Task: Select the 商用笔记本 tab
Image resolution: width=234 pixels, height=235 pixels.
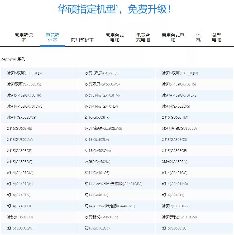Action: pyautogui.click(x=82, y=40)
